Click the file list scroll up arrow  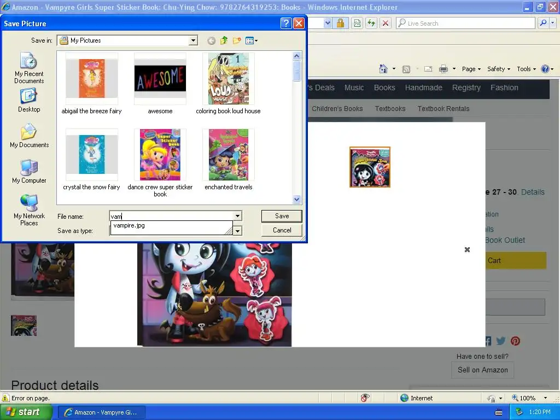(x=296, y=56)
